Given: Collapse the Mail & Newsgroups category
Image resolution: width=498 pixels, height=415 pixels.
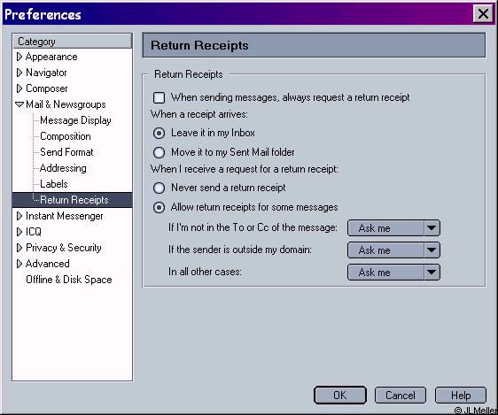Looking at the screenshot, I should point(19,104).
